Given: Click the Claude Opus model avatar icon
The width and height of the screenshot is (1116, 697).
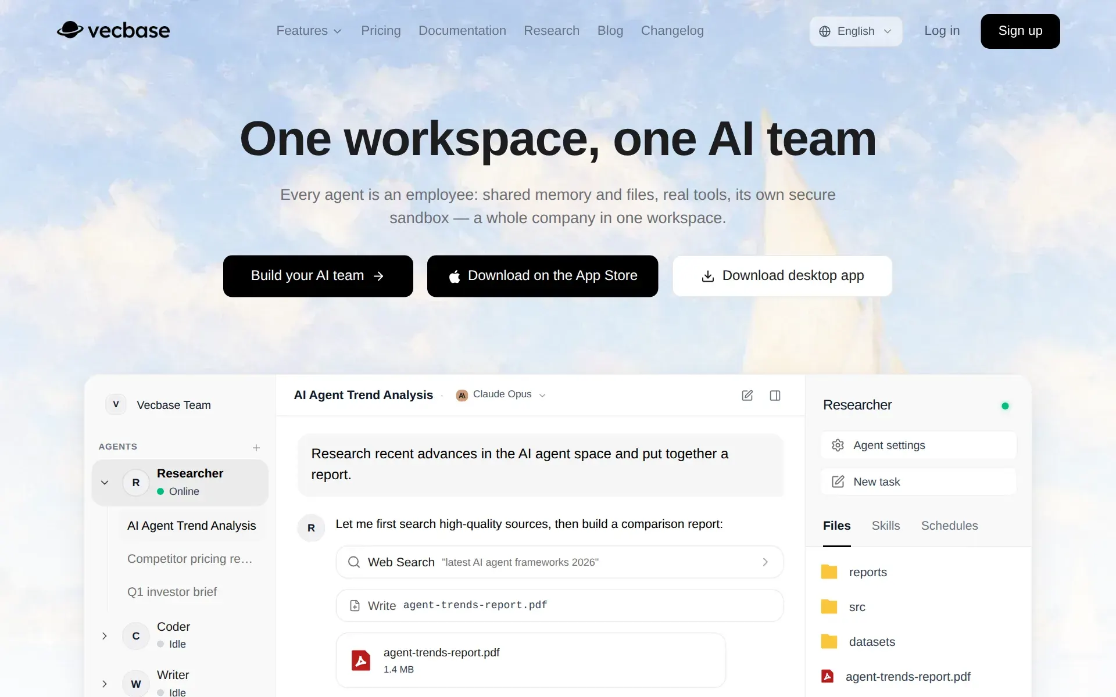Looking at the screenshot, I should point(462,396).
